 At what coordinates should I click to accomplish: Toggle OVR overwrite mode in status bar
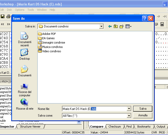(x=154, y=132)
